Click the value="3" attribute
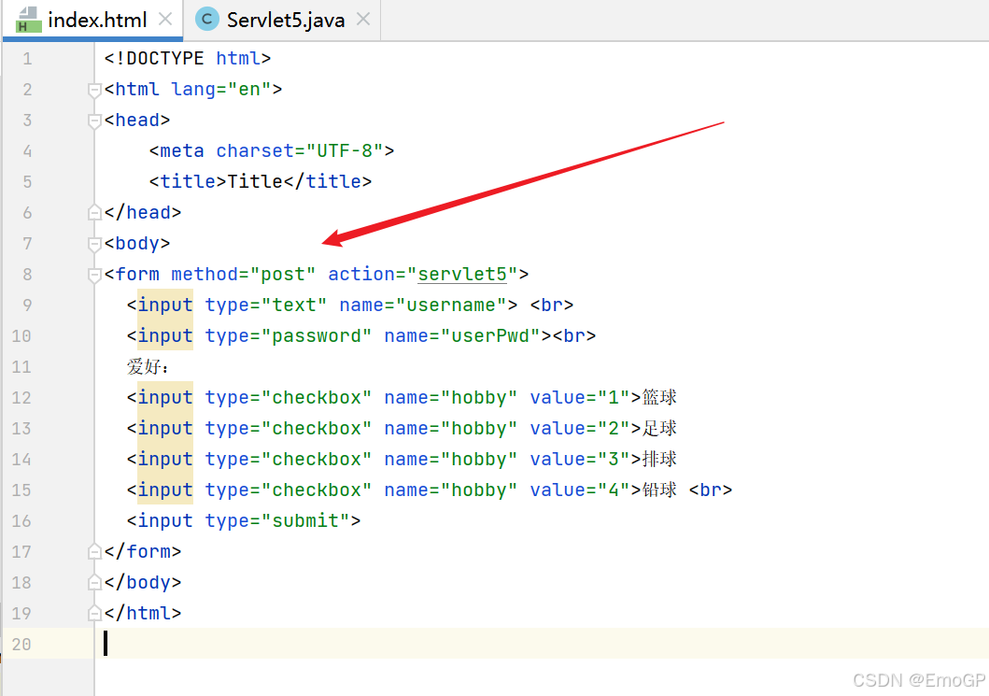The height and width of the screenshot is (696, 989). click(580, 460)
